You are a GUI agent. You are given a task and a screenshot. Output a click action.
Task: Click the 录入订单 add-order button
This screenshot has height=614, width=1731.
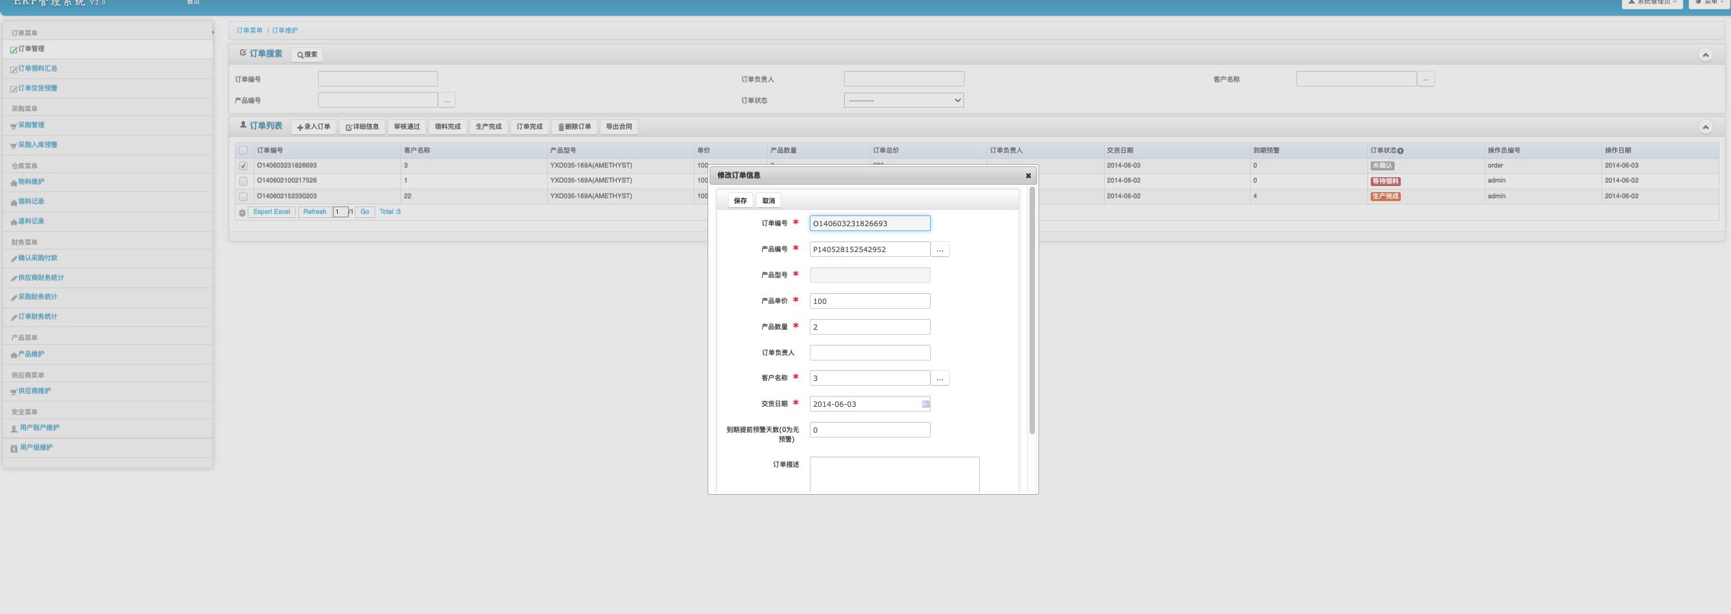314,127
